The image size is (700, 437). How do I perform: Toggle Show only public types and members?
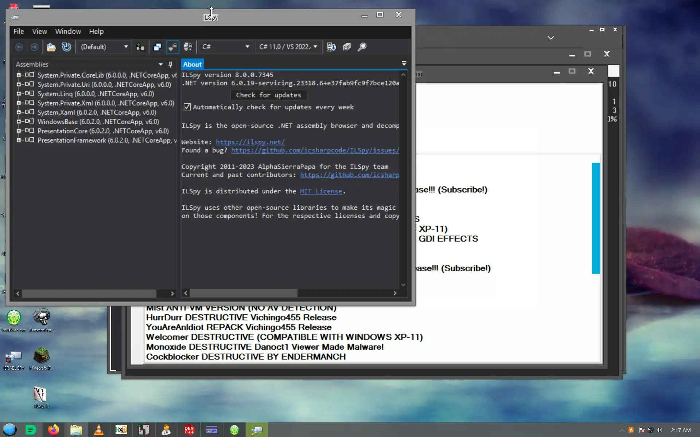pos(157,47)
